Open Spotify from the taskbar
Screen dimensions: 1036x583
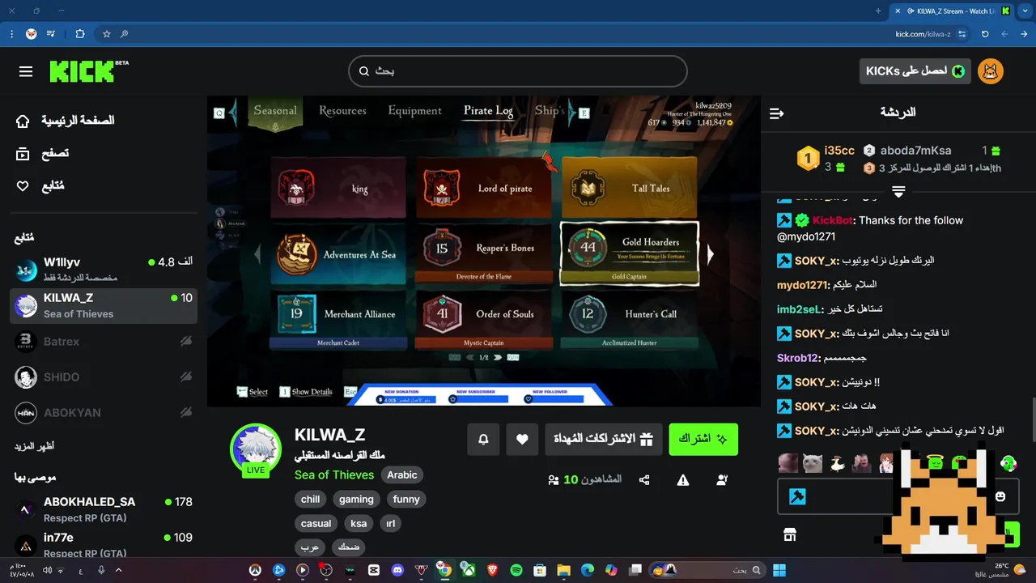pos(516,570)
